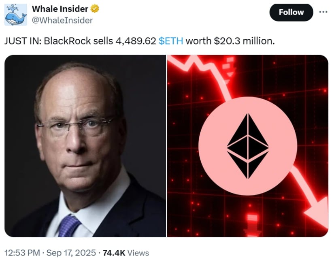
Task: Open the Whale Insider display name profile
Action: tap(60, 9)
